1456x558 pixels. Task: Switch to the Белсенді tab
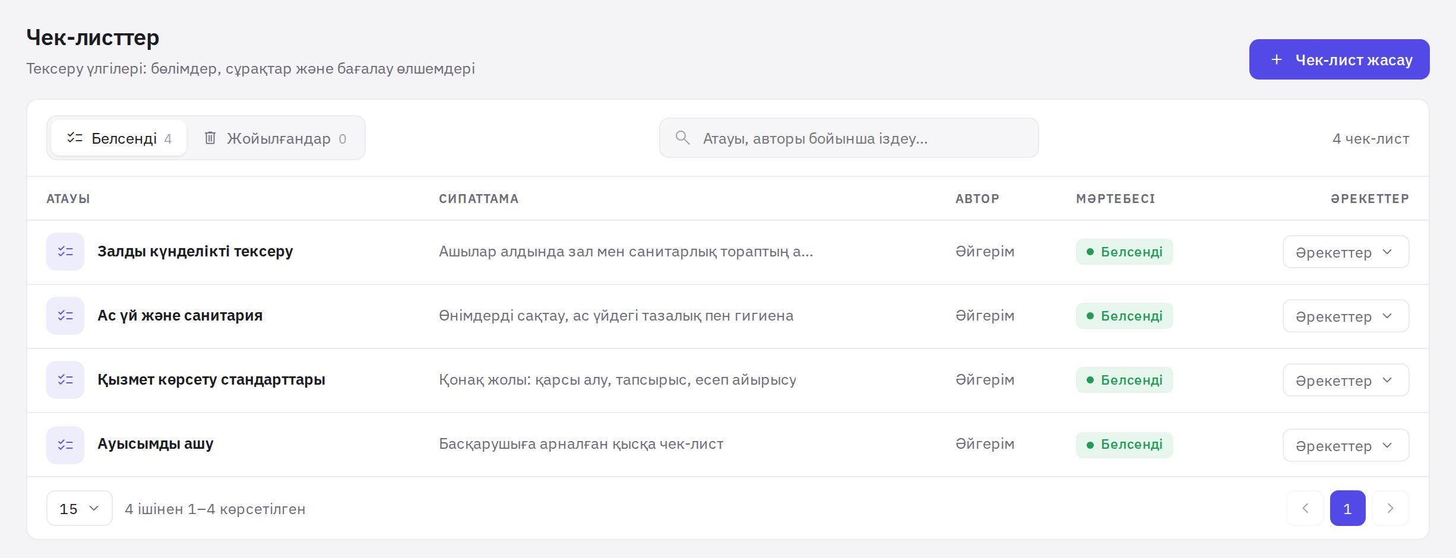click(119, 138)
